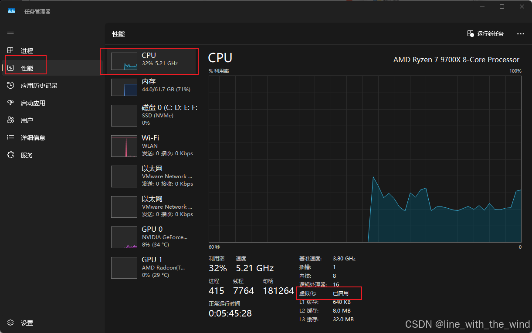Viewport: 532px width, 333px height.
Task: Select the GPU 0 NVIDIA GeForce entry
Action: 152,237
